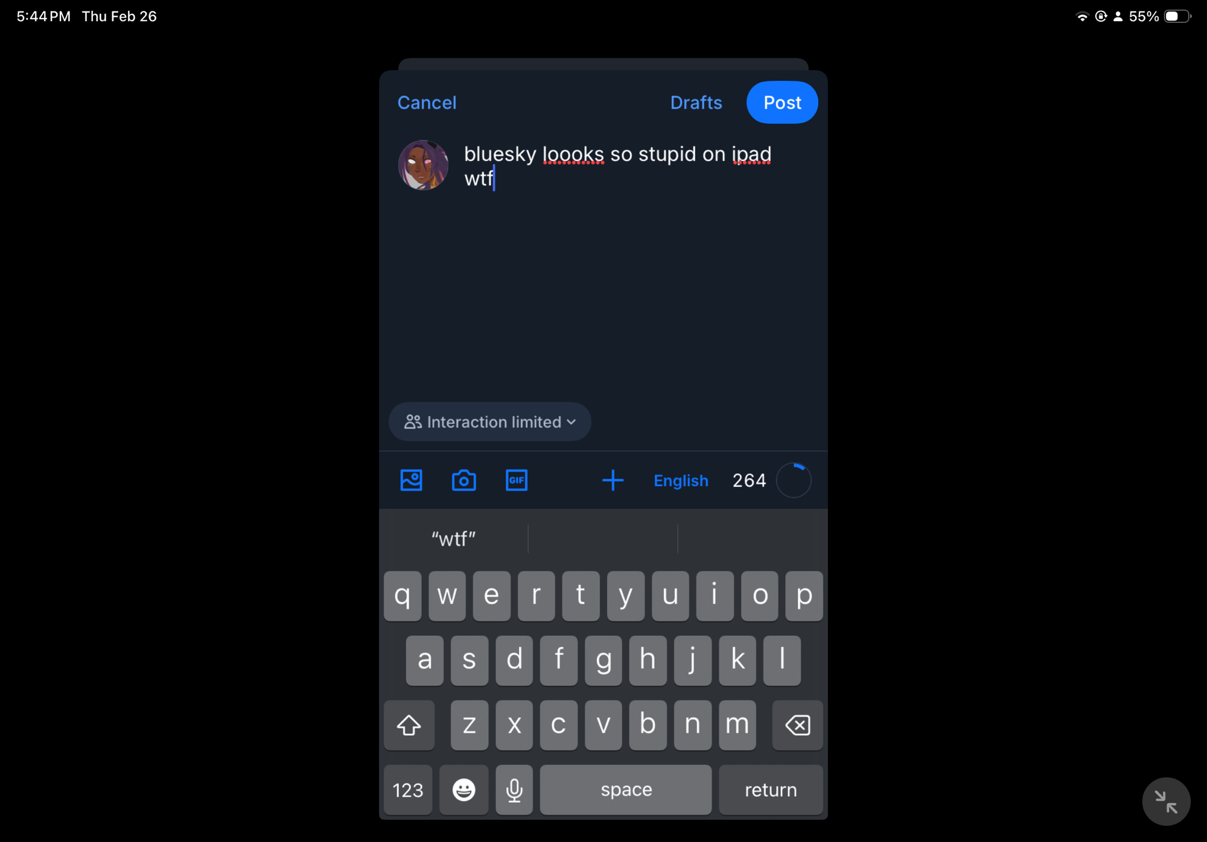The image size is (1207, 842).
Task: Tap the microphone dictation key
Action: pos(514,790)
